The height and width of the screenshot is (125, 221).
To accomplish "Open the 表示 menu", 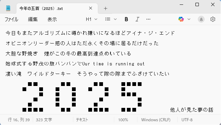I will [52, 20].
